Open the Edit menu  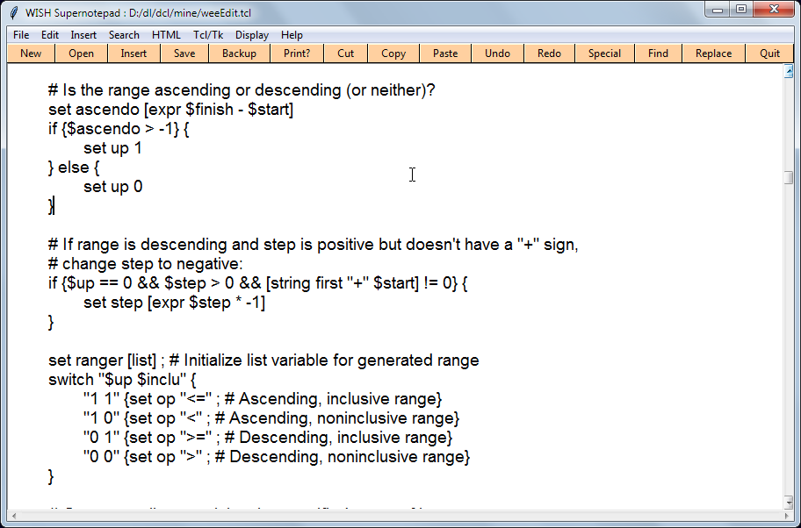(x=50, y=35)
